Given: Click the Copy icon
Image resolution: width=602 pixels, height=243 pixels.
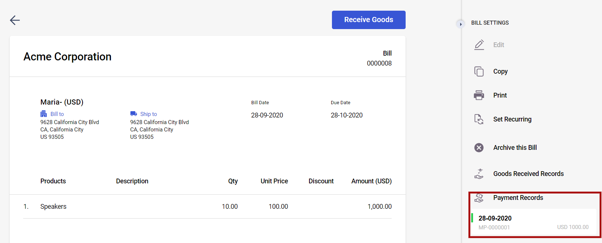Looking at the screenshot, I should [479, 71].
